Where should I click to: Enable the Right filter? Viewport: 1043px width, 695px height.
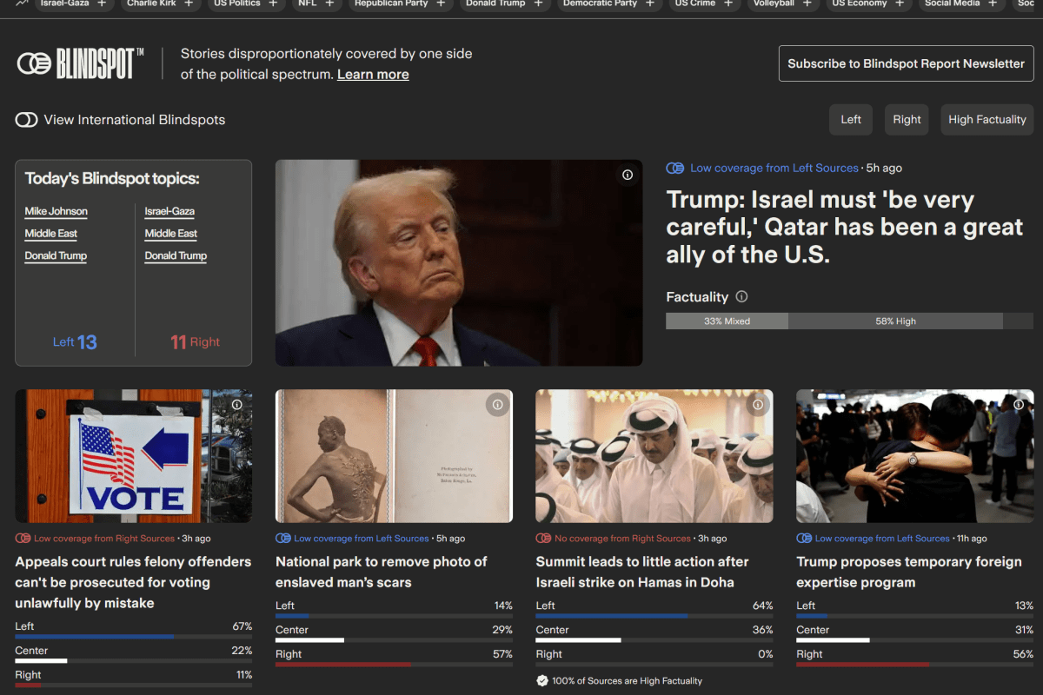click(907, 120)
